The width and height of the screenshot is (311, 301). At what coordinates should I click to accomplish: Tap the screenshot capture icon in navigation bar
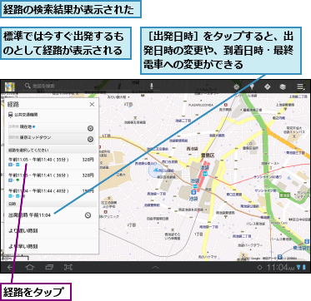click(68, 267)
